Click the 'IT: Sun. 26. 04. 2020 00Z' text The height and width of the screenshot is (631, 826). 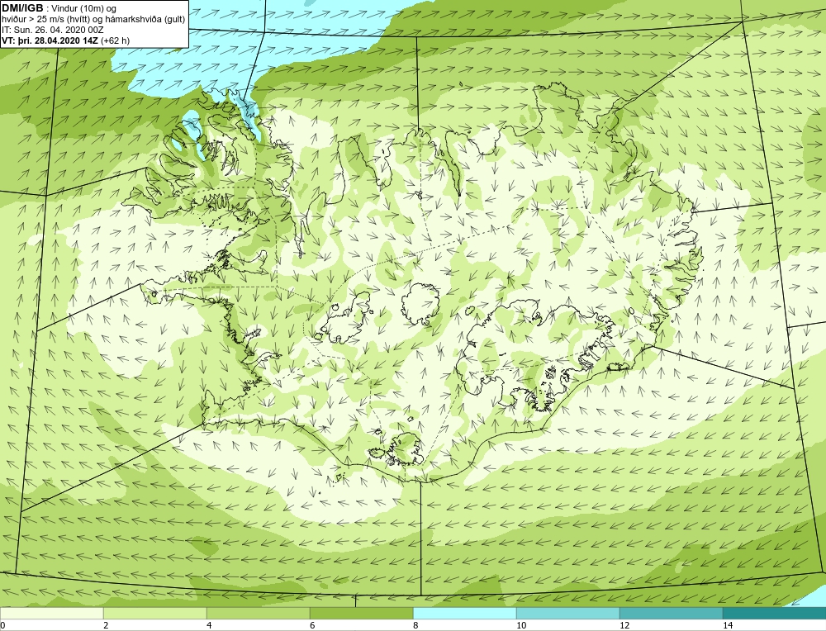point(53,30)
